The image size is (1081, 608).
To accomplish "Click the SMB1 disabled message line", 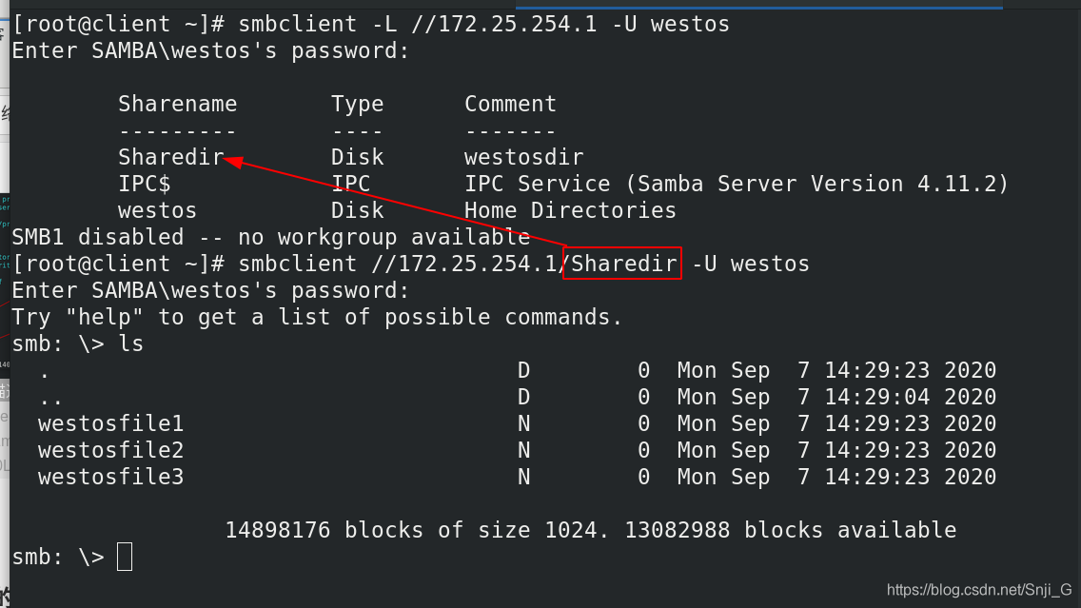I will coord(271,237).
